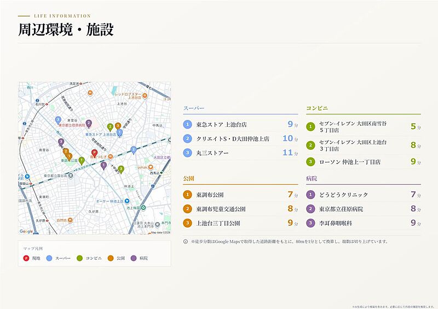Click the Google logo on map

[x=26, y=231]
